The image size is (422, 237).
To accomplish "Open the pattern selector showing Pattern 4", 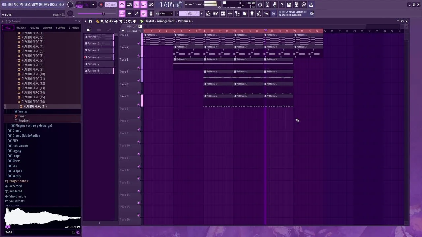I will (189, 13).
